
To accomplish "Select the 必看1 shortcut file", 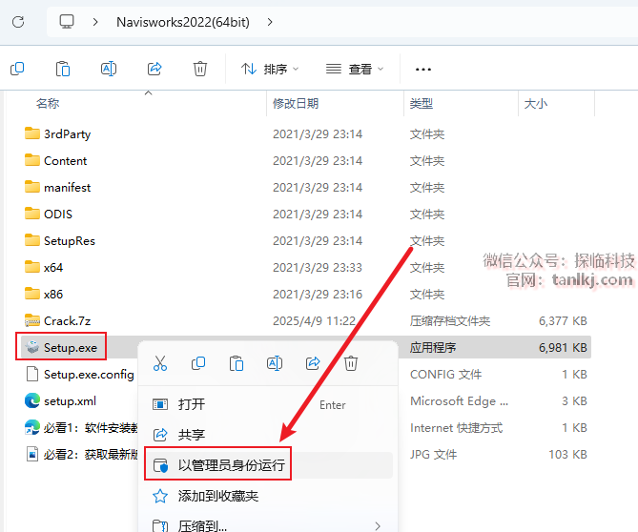I will click(81, 428).
